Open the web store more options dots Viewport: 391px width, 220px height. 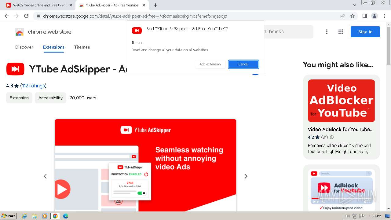(x=327, y=32)
